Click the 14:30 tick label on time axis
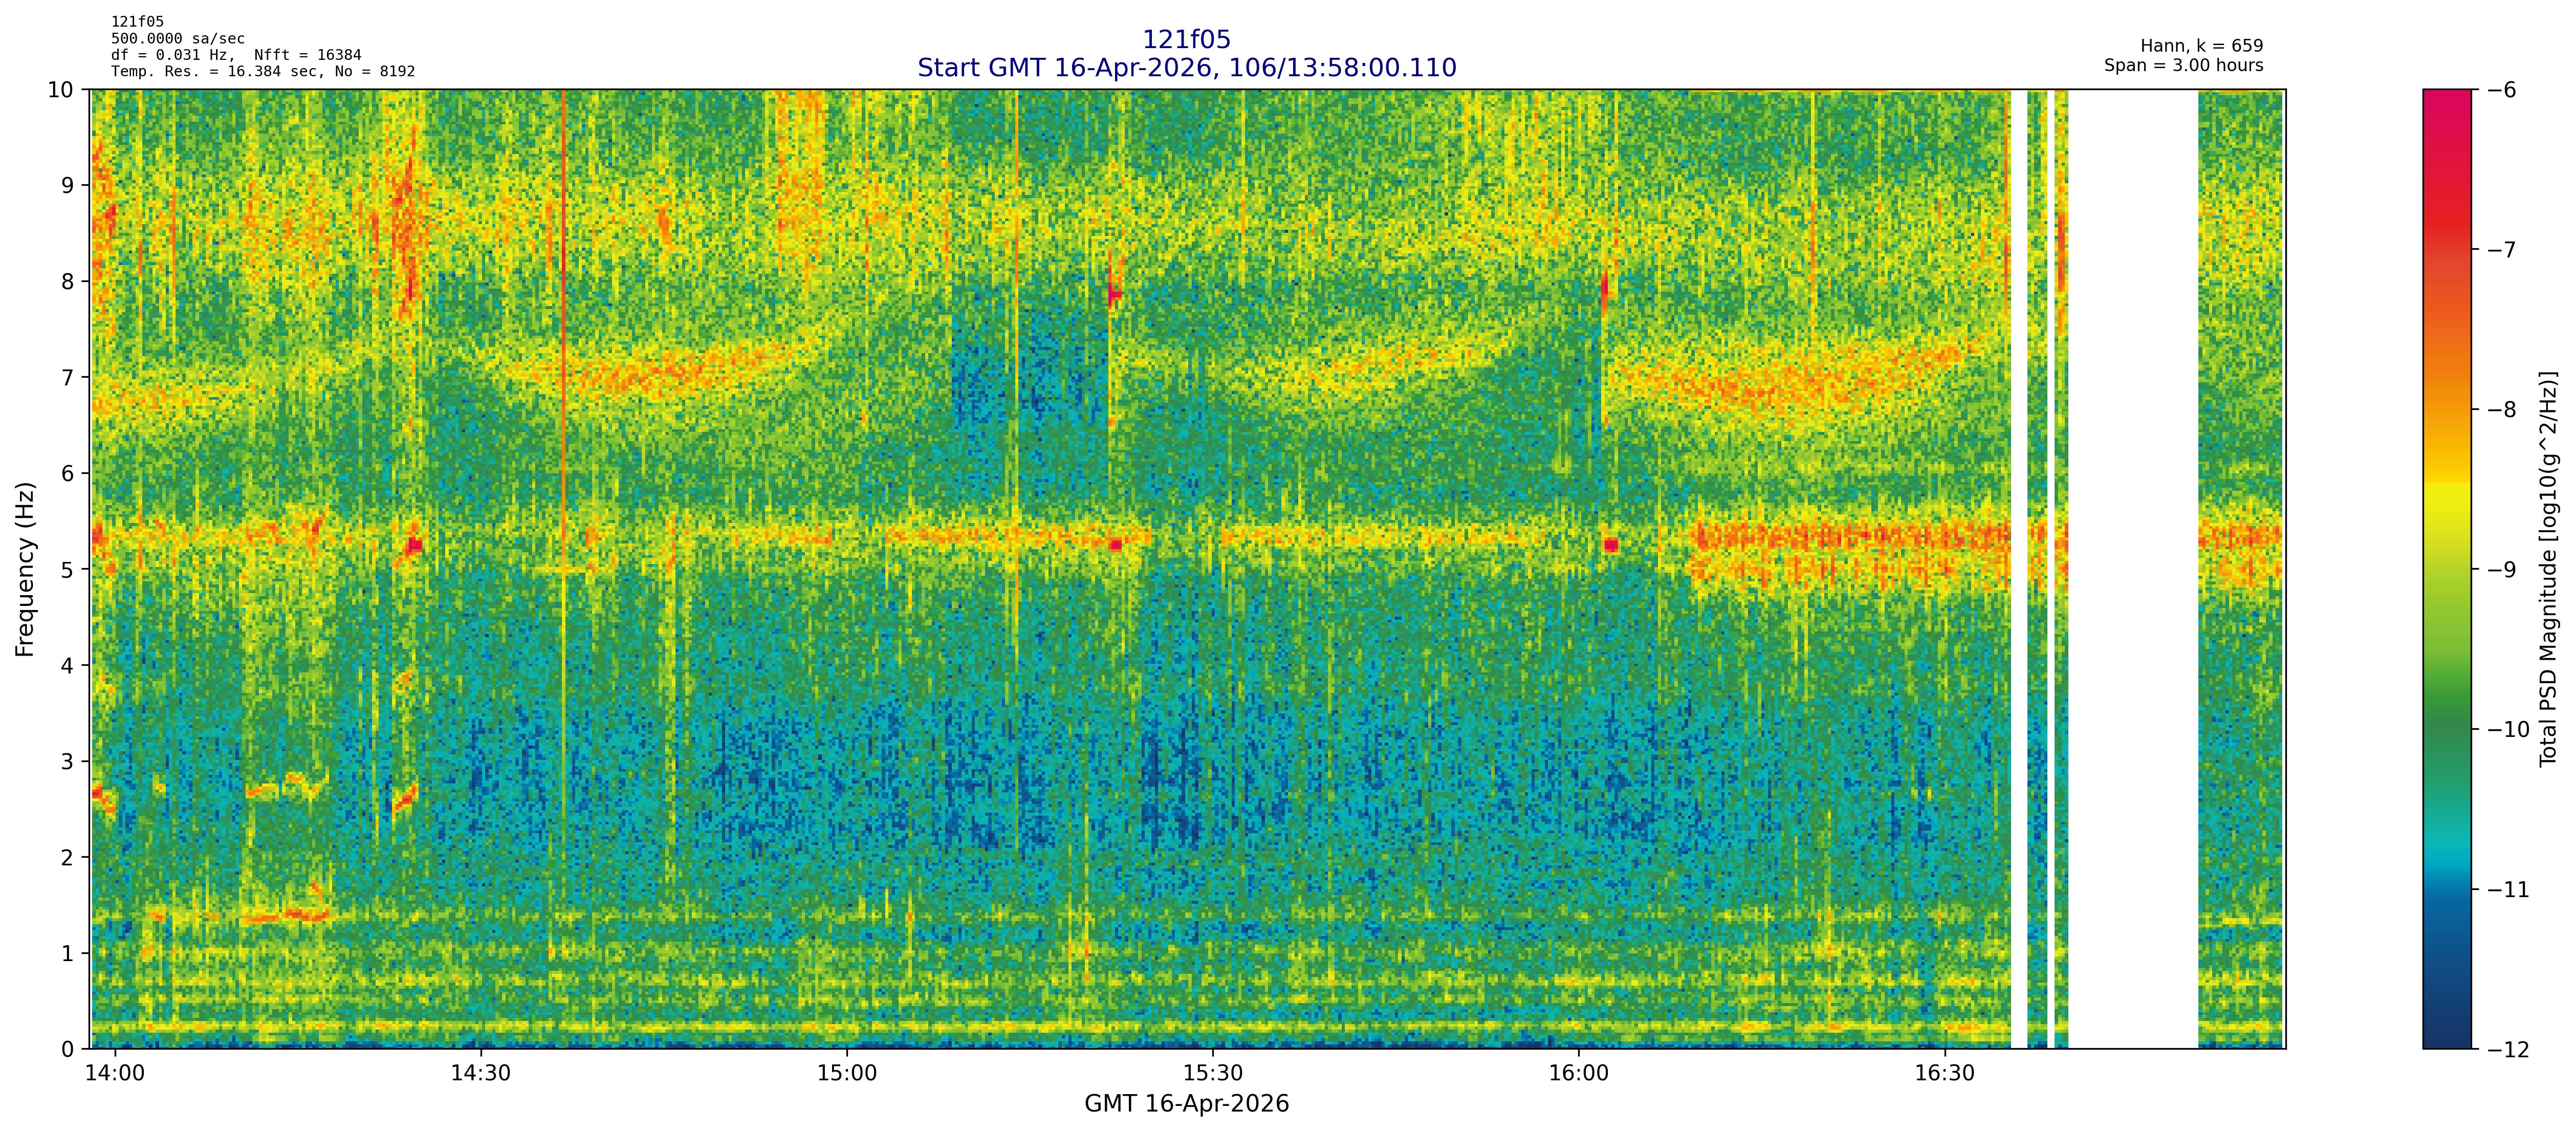2576x1132 pixels. pyautogui.click(x=481, y=1073)
